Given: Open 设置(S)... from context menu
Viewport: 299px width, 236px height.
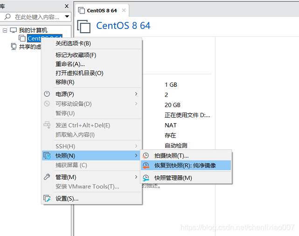Looking at the screenshot, I should coord(92,199).
